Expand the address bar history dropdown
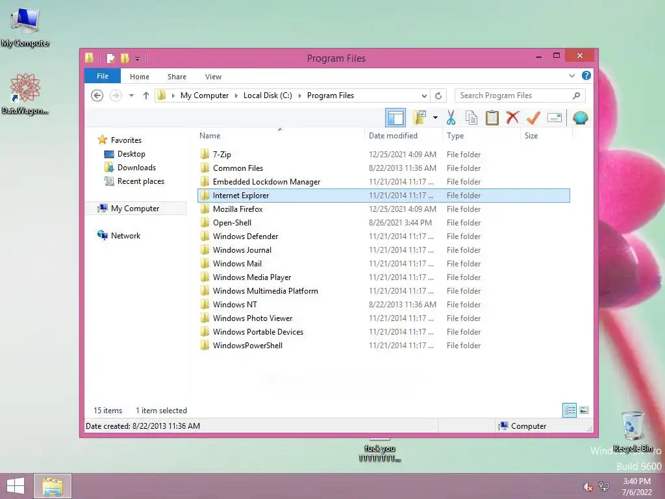 click(423, 96)
